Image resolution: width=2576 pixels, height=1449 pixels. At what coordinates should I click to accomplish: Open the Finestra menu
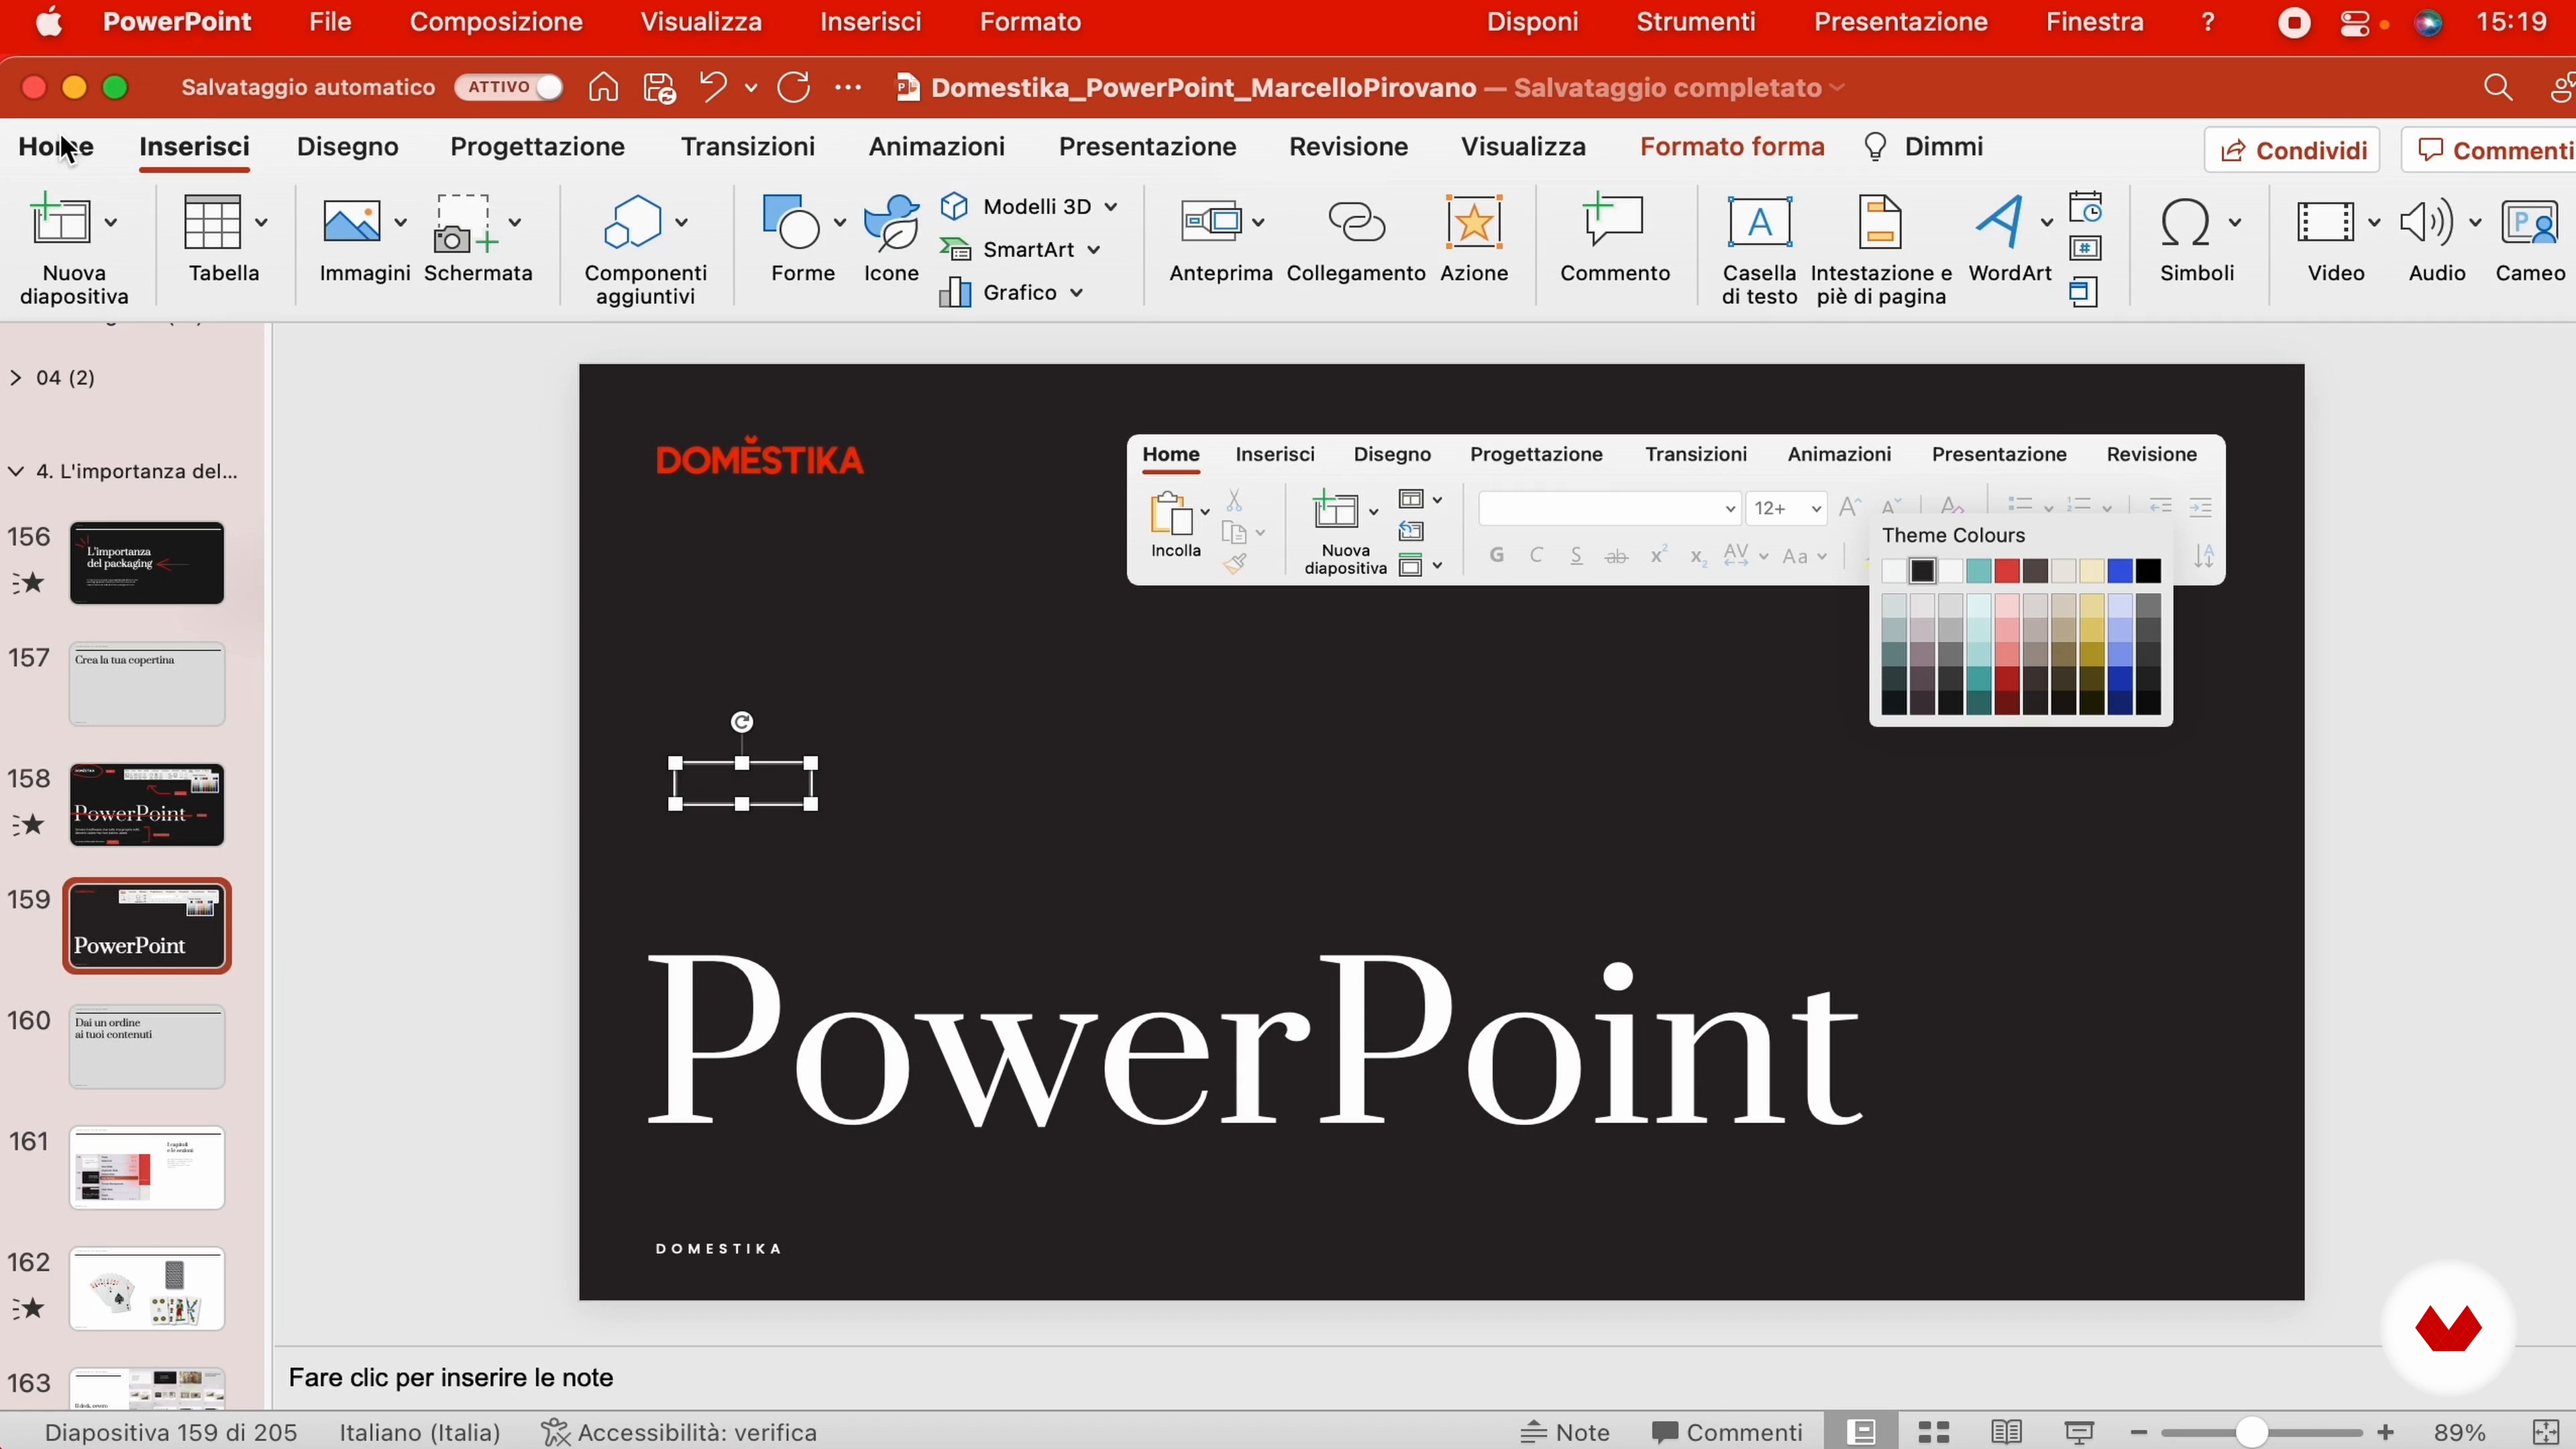[2094, 22]
